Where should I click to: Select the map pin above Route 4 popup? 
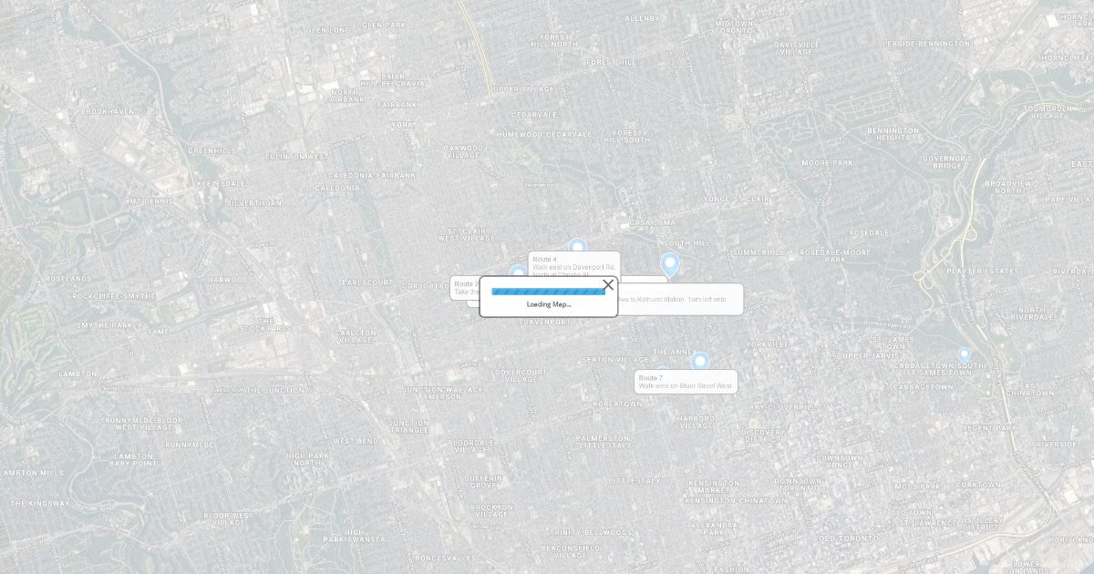[576, 246]
